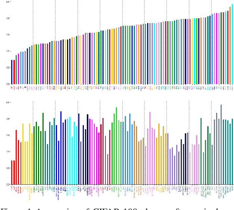Click the tallest navy bar in the bottom chart
Viewport: 234px width, 210px height.
79,149
